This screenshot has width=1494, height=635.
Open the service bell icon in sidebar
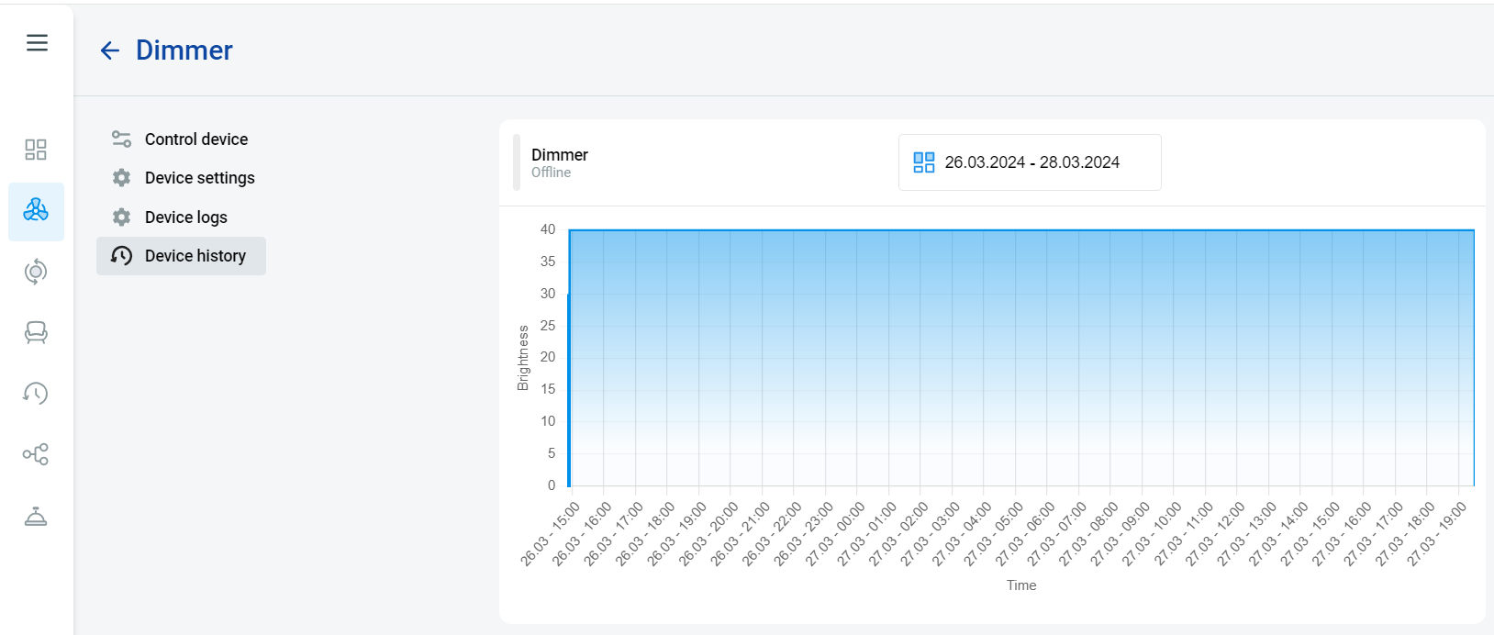tap(36, 517)
